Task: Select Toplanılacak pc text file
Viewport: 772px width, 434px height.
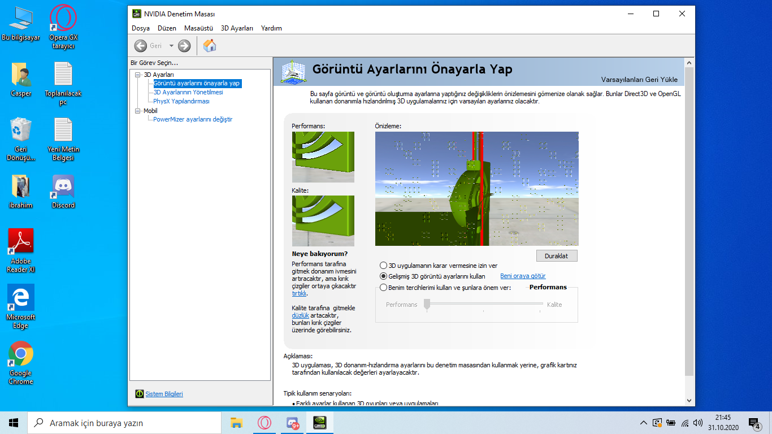Action: tap(63, 84)
